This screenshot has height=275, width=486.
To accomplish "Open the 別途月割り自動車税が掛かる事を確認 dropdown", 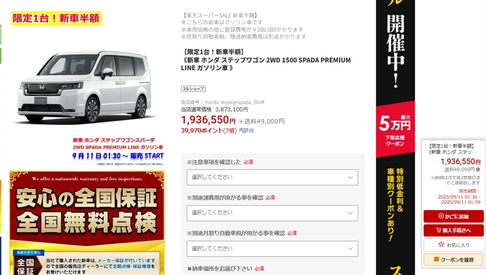I will click(x=272, y=248).
